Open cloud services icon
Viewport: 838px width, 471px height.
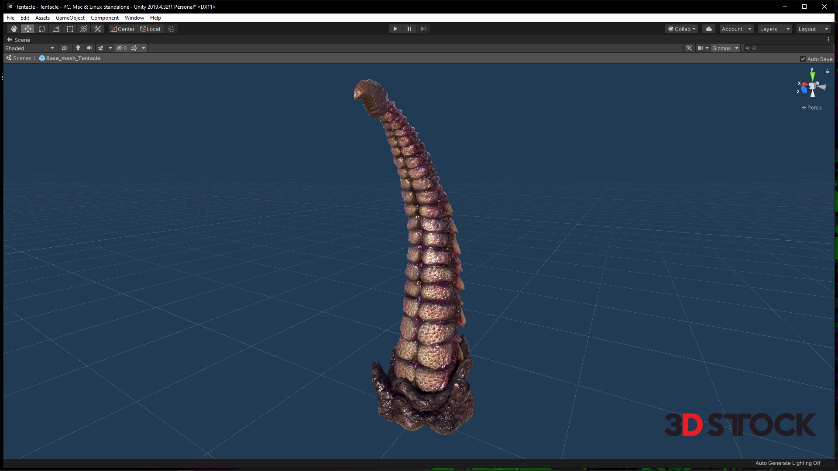coord(709,29)
